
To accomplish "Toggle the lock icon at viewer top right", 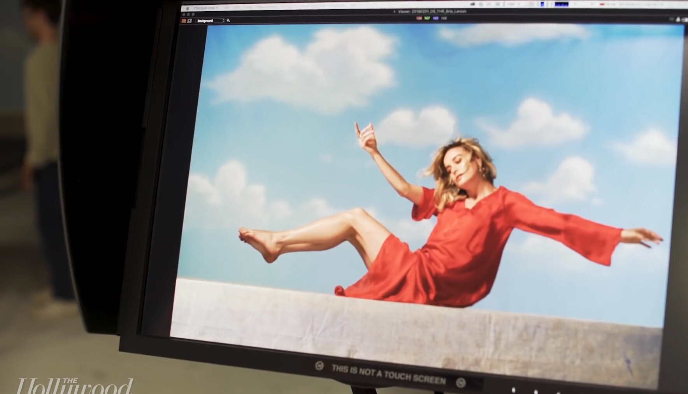I will click(678, 19).
